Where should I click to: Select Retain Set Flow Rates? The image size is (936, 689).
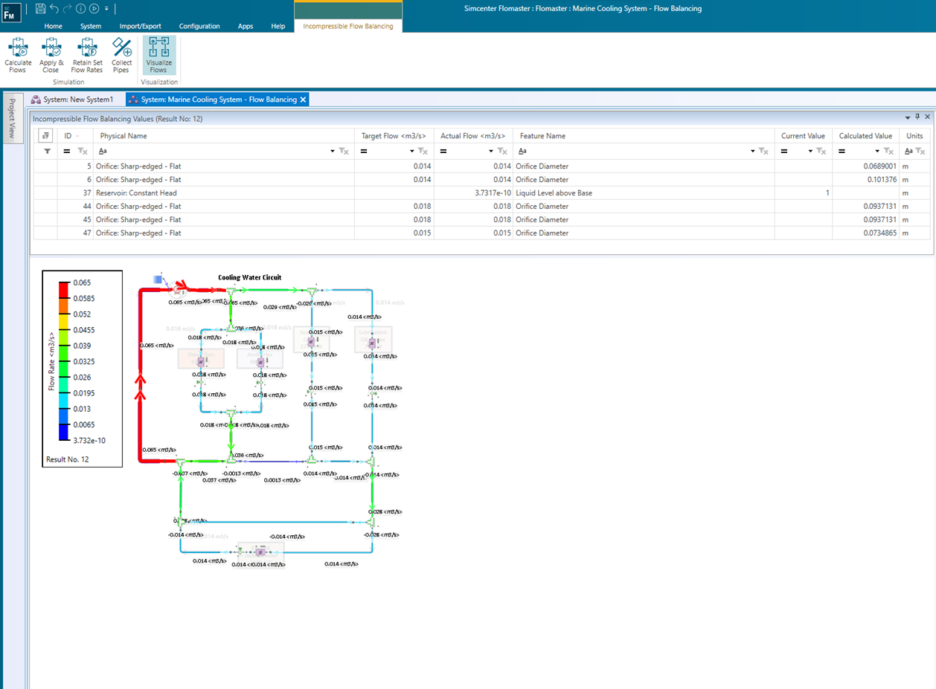coord(87,56)
